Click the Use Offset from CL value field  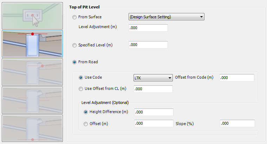coord(153,89)
